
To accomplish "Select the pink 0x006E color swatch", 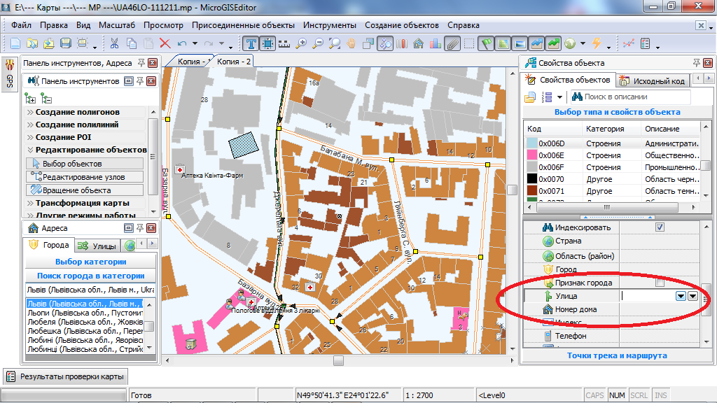I will (531, 155).
